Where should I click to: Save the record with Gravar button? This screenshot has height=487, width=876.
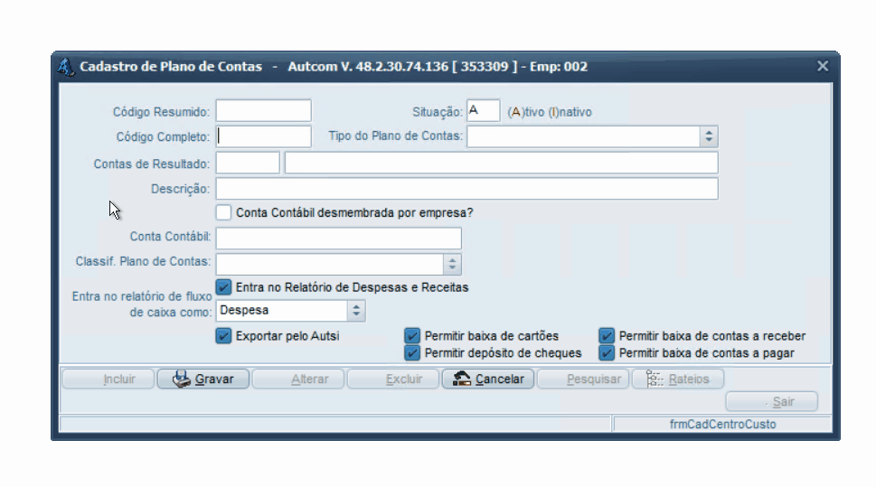(x=203, y=379)
